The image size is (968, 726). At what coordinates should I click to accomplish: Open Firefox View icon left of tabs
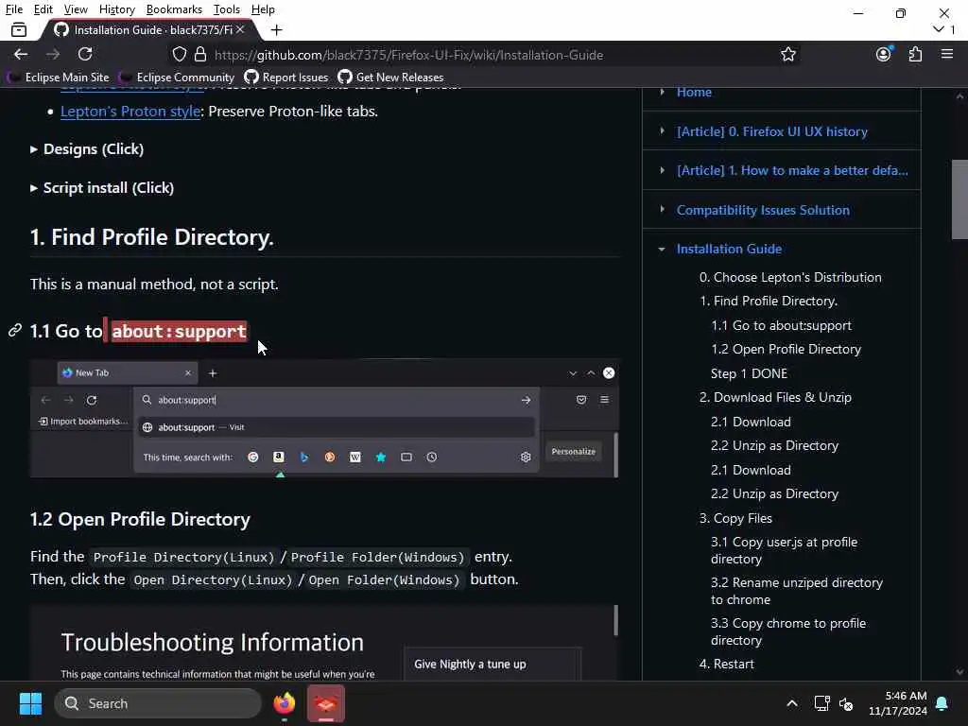(19, 29)
